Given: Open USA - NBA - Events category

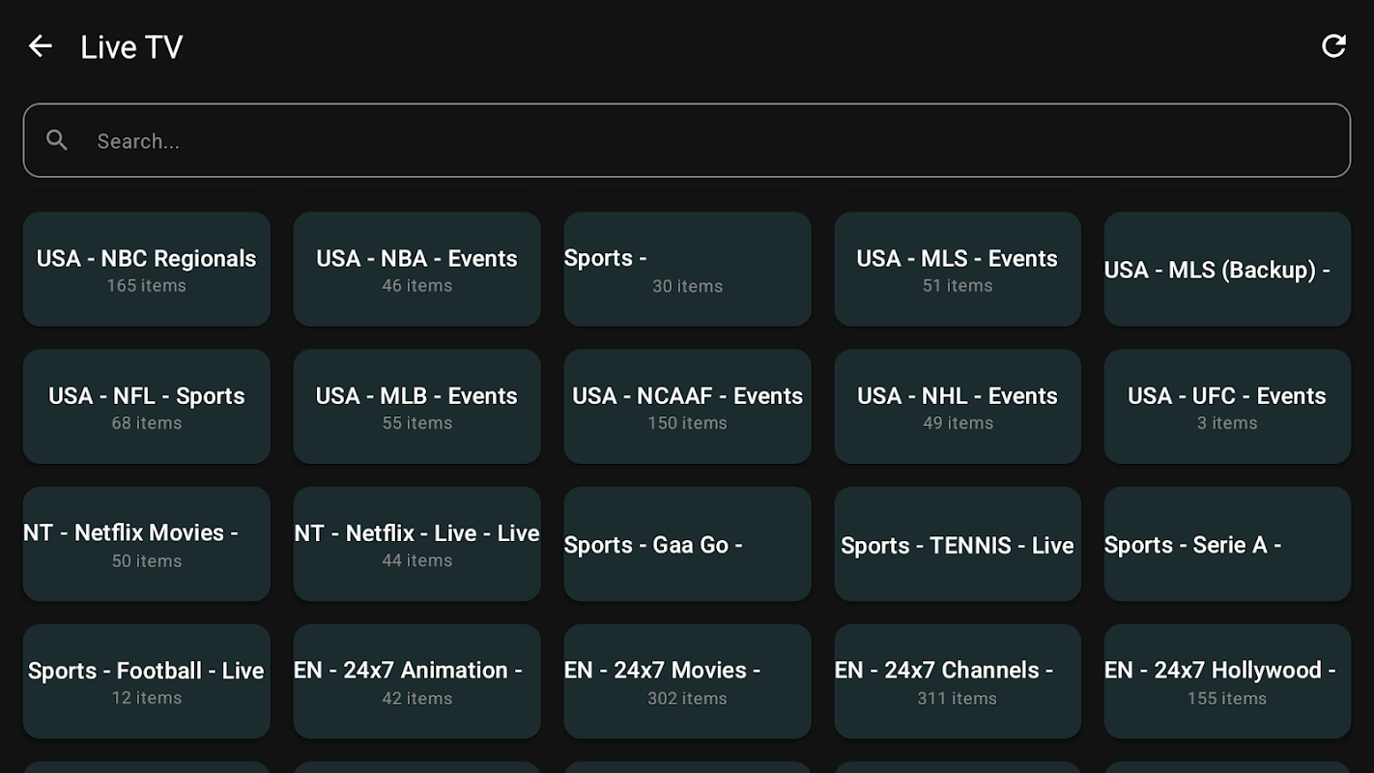Looking at the screenshot, I should 417,270.
